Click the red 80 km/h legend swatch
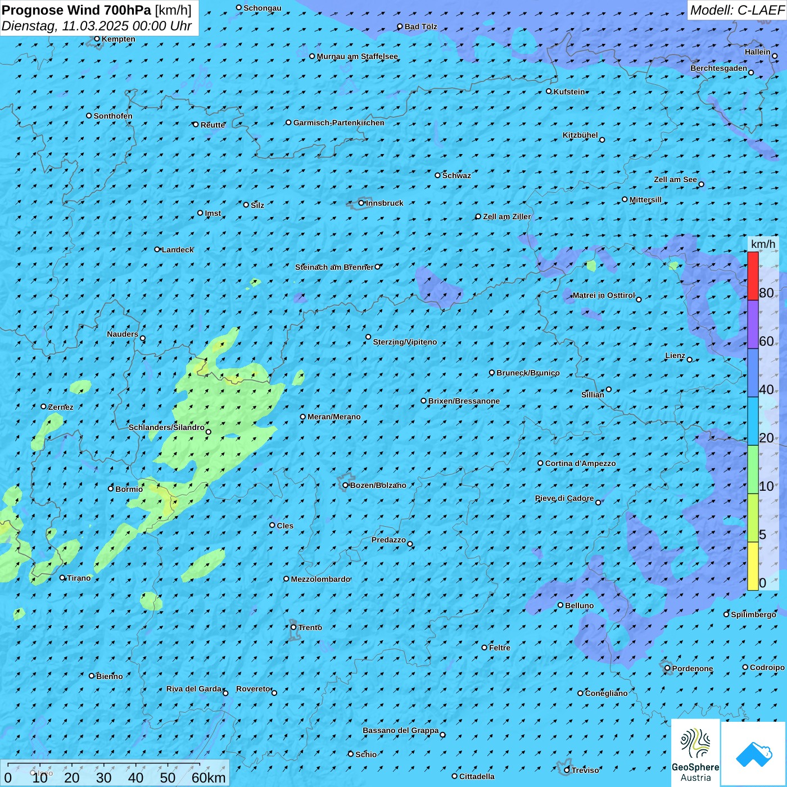This screenshot has width=787, height=787. pyautogui.click(x=753, y=276)
